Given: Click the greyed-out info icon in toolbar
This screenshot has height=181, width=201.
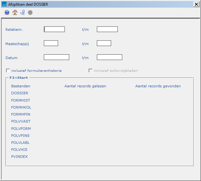Looking at the screenshot, I should [x=30, y=13].
